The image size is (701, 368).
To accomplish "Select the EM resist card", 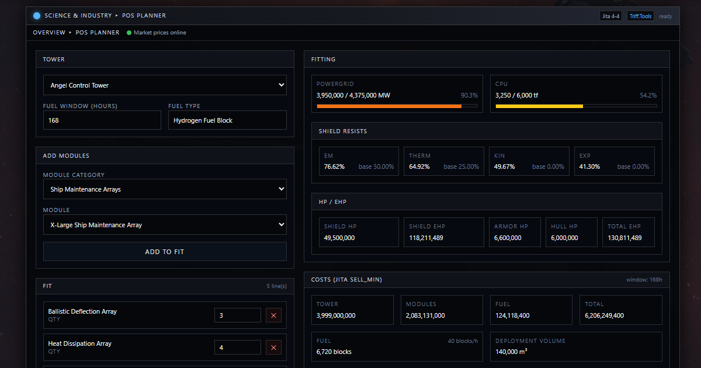I will (359, 161).
